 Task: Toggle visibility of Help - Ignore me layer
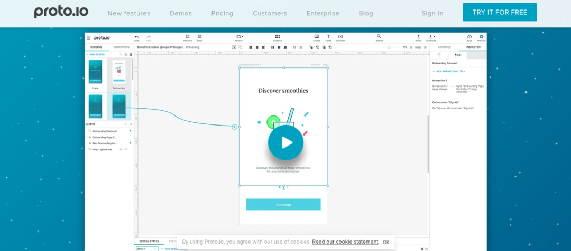tap(126, 149)
